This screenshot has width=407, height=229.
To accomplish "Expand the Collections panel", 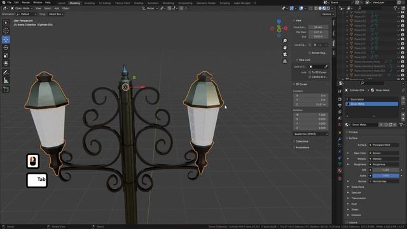I will 301,141.
